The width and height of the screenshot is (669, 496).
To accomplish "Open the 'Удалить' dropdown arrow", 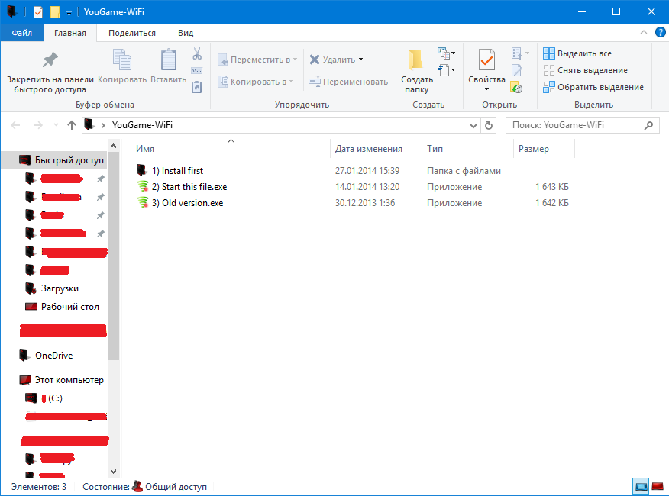I will click(361, 60).
